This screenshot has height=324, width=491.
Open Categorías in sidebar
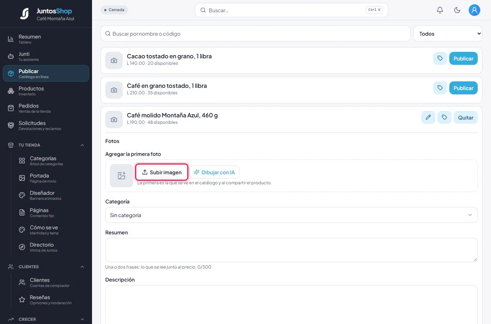click(51, 161)
